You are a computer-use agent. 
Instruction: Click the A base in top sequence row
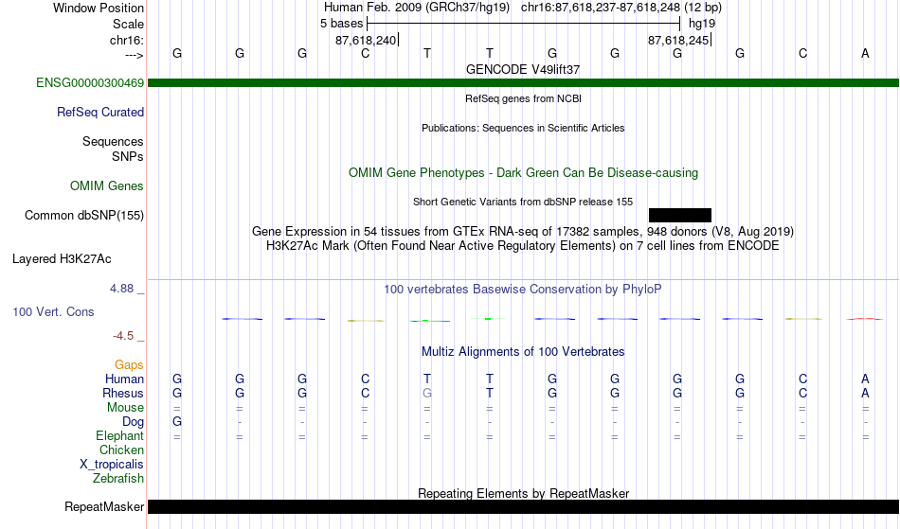click(865, 53)
